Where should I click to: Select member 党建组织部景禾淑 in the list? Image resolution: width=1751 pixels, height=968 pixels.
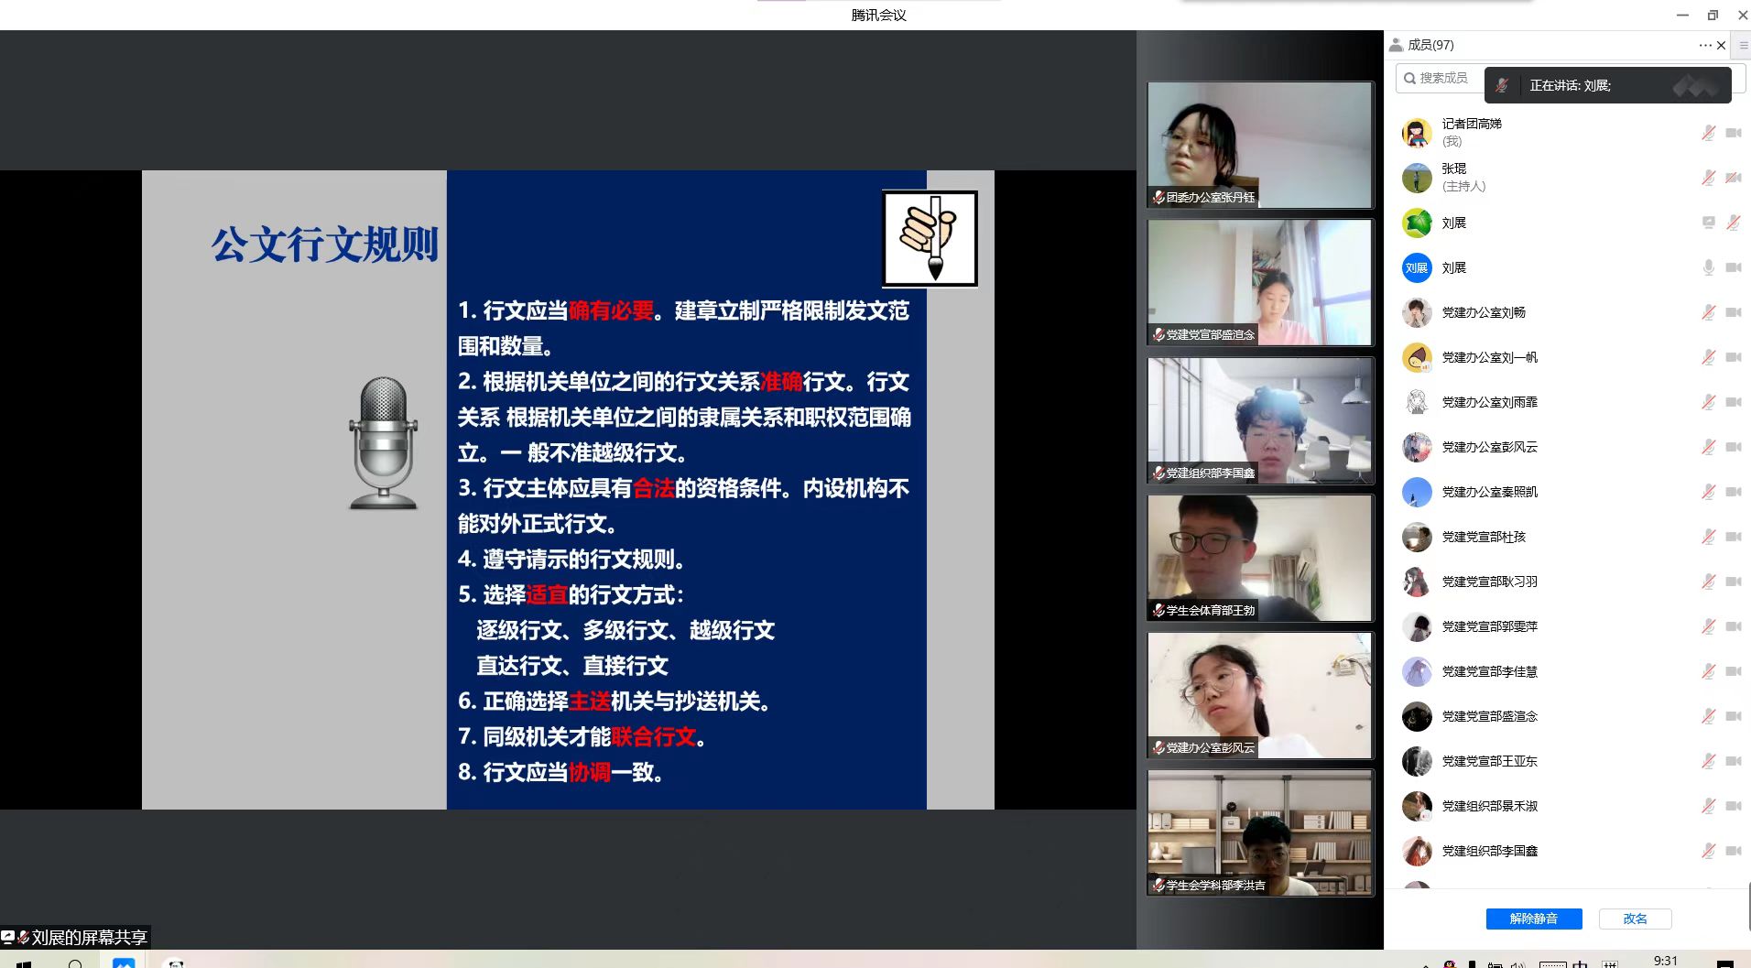[x=1489, y=806]
